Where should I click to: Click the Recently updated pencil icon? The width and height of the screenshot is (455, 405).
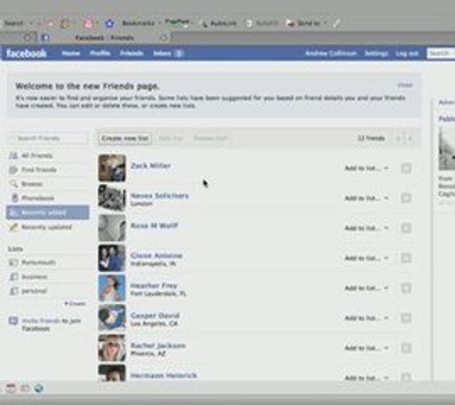coord(13,227)
